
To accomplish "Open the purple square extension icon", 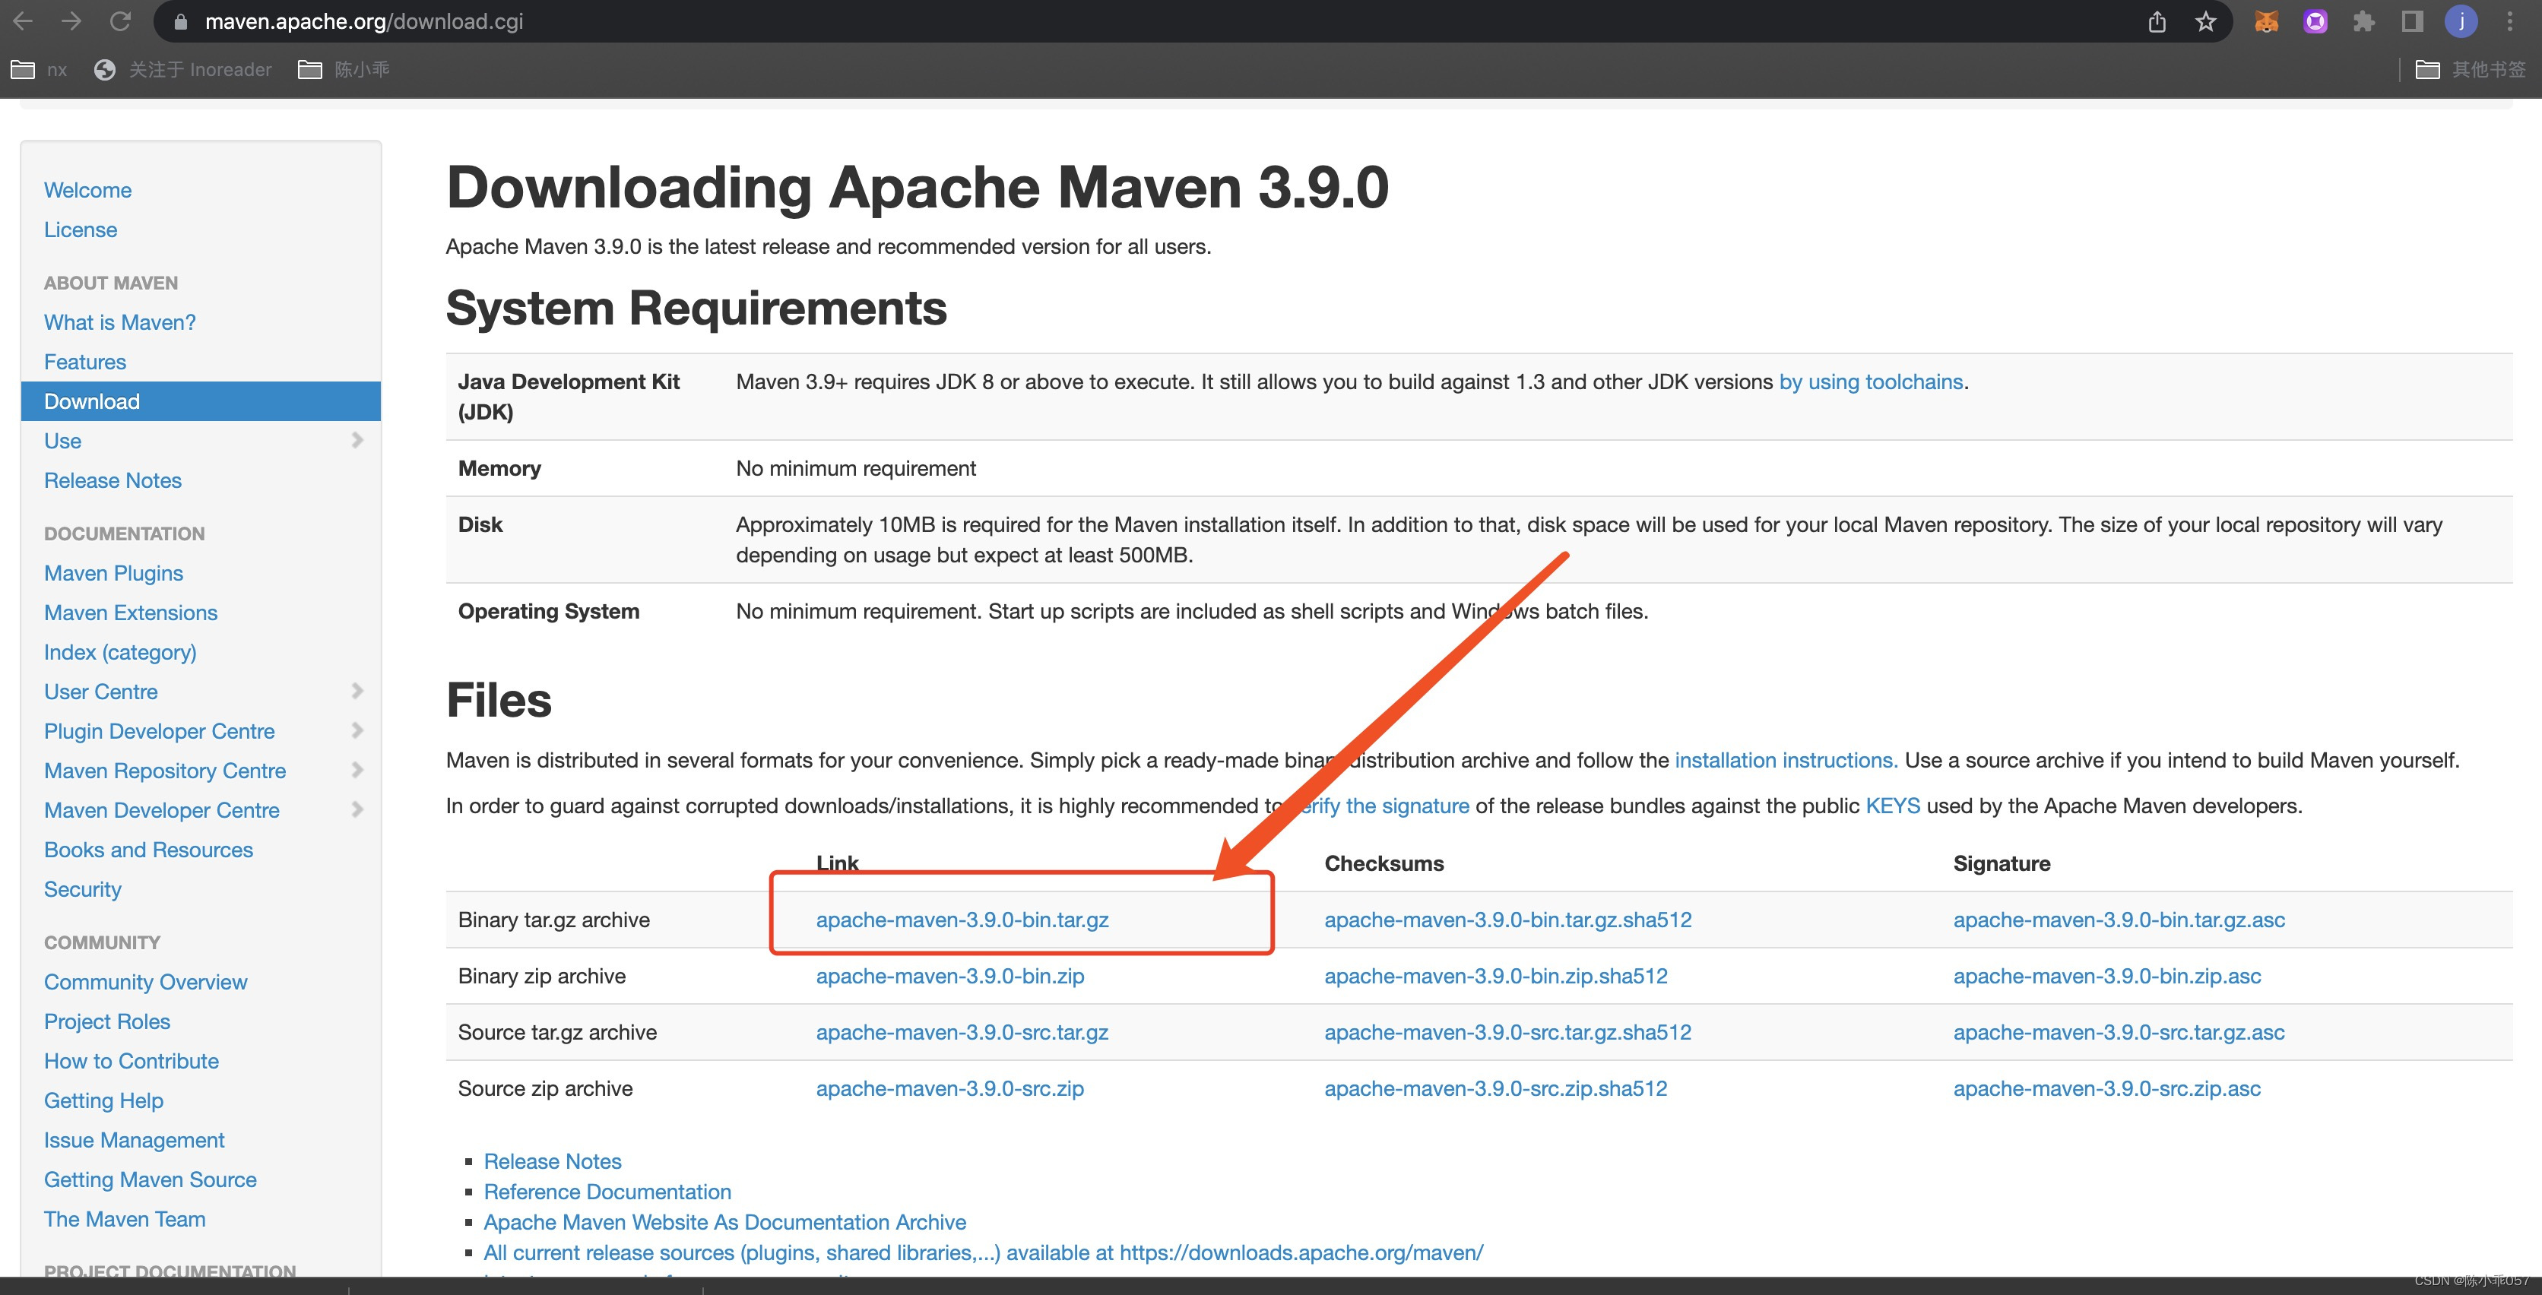I will [2315, 21].
